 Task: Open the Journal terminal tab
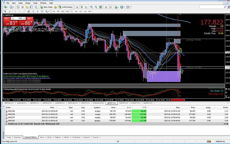coord(95,137)
